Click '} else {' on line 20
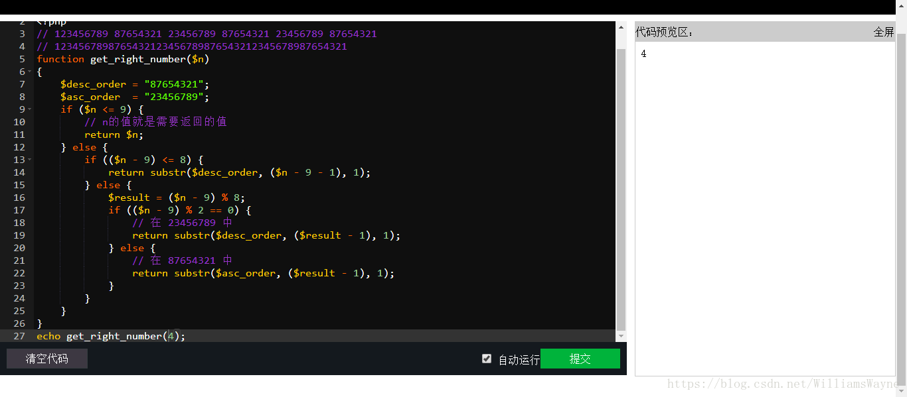The height and width of the screenshot is (397, 907). point(132,248)
